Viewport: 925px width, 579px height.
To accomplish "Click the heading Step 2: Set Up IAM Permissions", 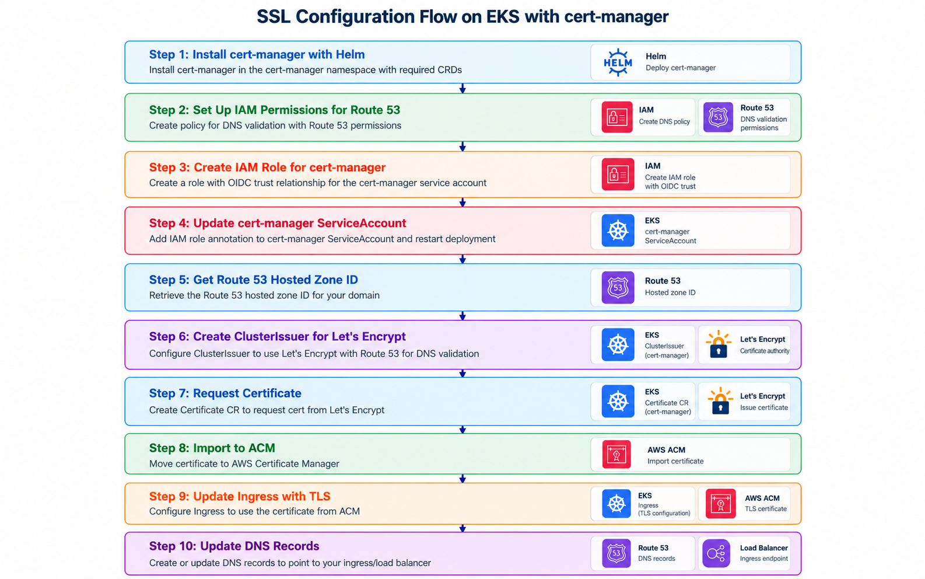I will pyautogui.click(x=275, y=110).
